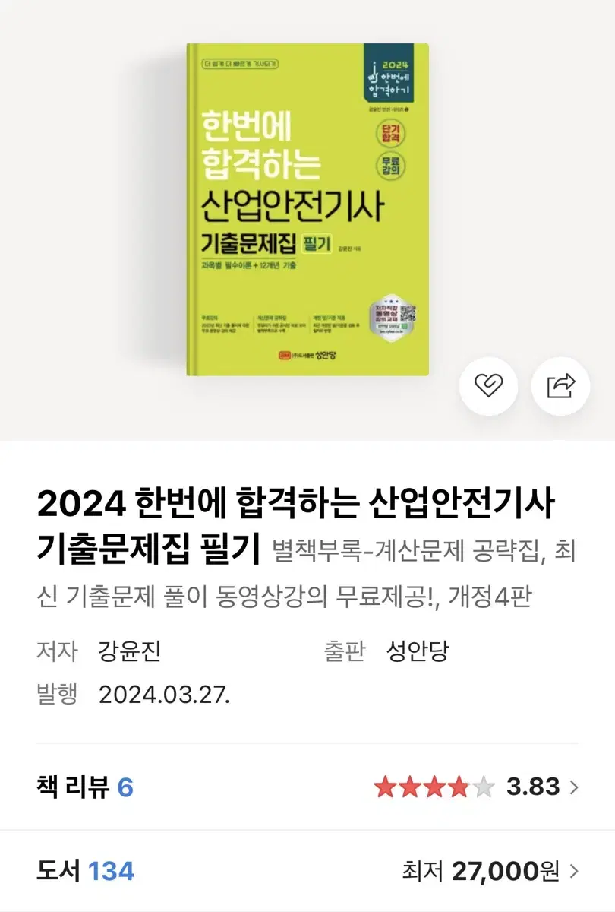The width and height of the screenshot is (615, 912).
Task: Tap the red 단기합격 badge on cover
Action: [x=390, y=134]
